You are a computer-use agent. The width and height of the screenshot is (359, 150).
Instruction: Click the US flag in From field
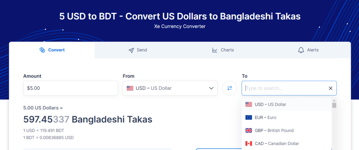pos(130,88)
